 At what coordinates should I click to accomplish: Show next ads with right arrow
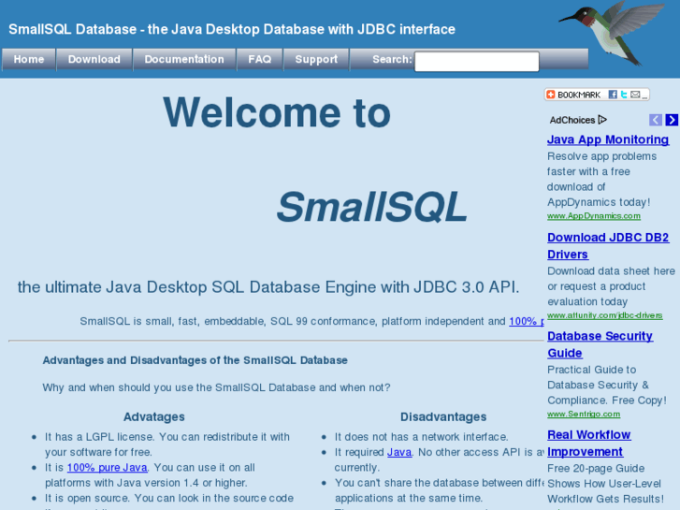coord(672,120)
